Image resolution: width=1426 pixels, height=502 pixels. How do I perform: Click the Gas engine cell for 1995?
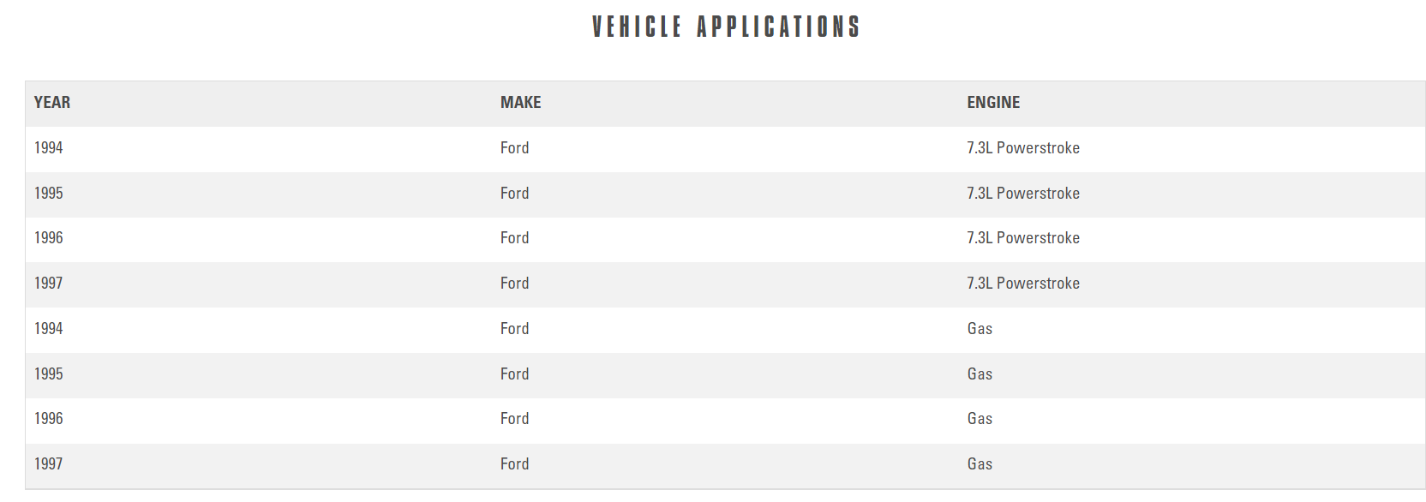980,374
